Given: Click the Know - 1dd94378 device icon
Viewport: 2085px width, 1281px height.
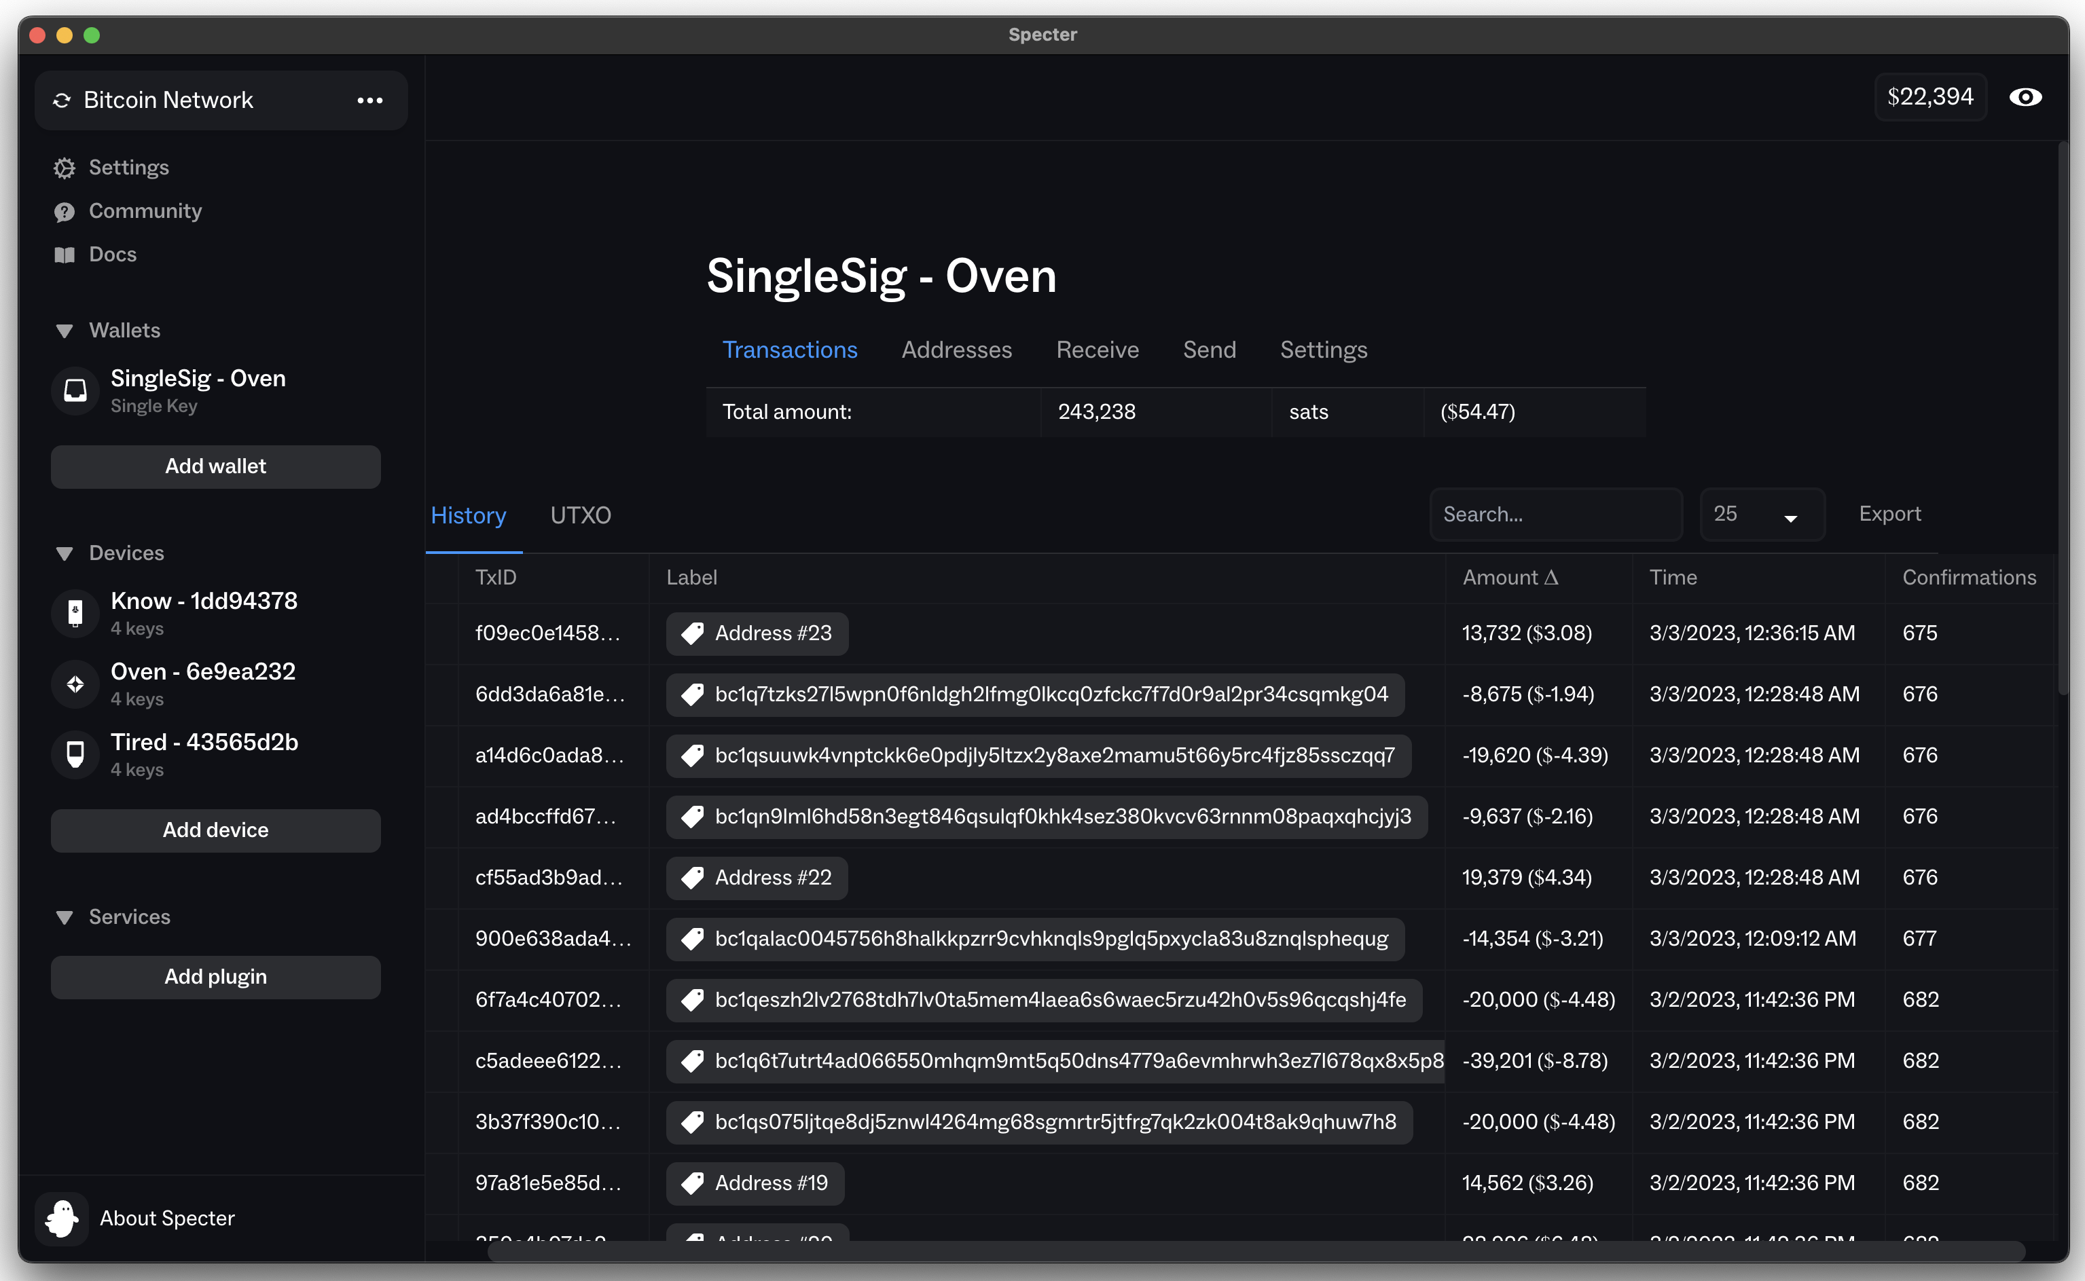Looking at the screenshot, I should click(75, 612).
